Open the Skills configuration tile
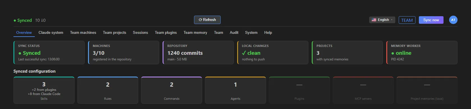This screenshot has height=109, width=471. (44, 90)
